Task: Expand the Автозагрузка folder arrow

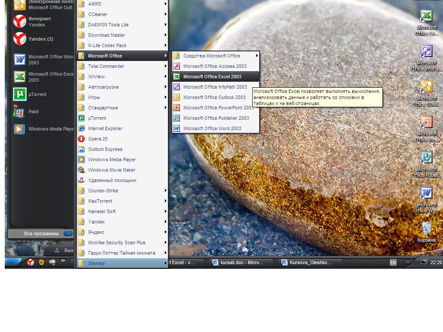Action: (x=166, y=87)
